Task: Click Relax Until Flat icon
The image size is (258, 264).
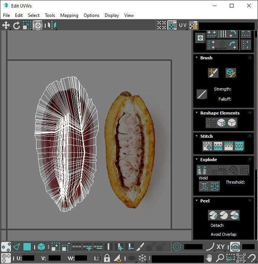Action: [221, 122]
